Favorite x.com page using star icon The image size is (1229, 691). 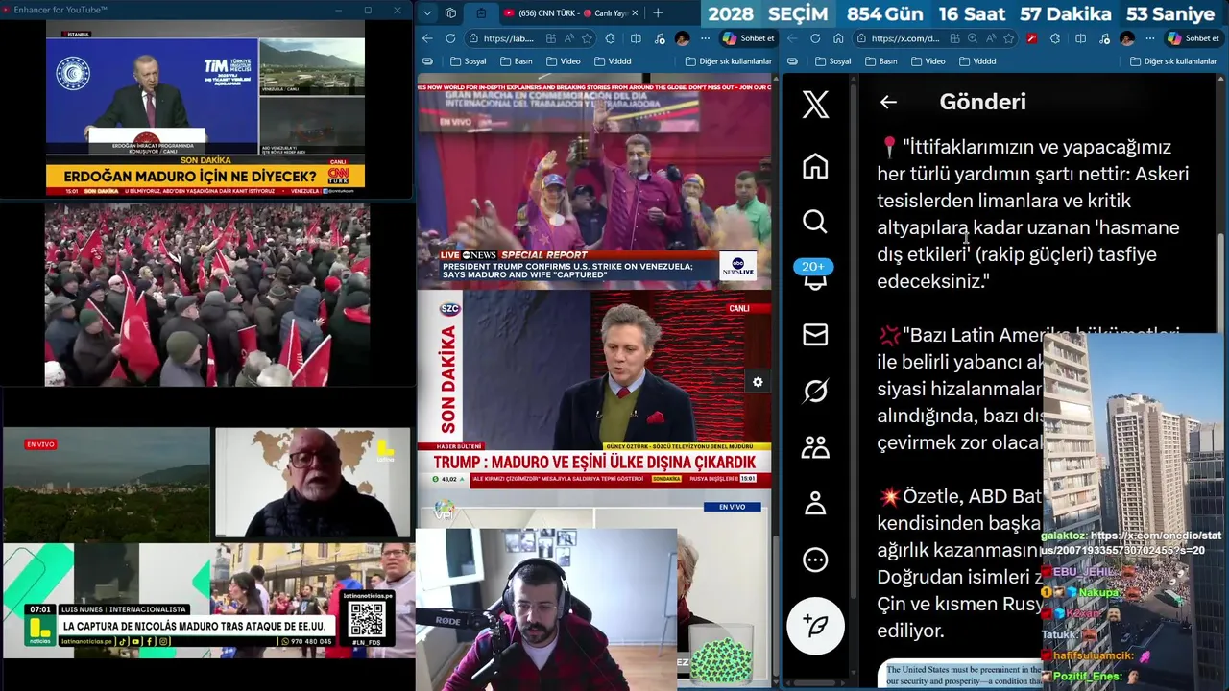(x=1009, y=38)
